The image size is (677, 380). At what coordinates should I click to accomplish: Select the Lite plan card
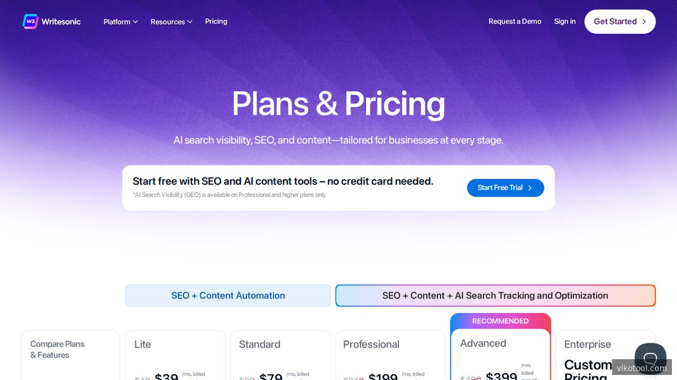(x=175, y=355)
